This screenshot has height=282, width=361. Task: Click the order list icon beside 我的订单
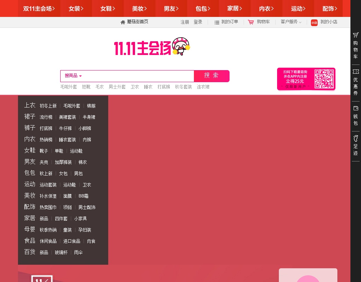point(217,22)
